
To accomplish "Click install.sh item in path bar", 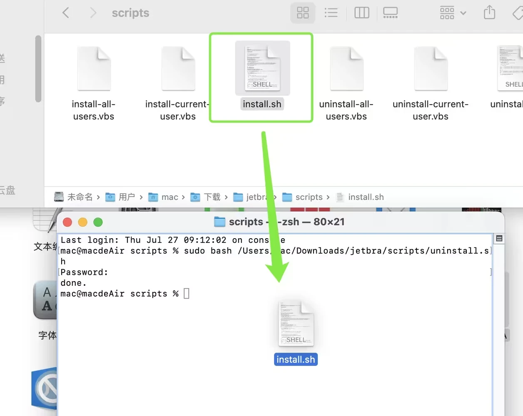I will click(x=360, y=197).
